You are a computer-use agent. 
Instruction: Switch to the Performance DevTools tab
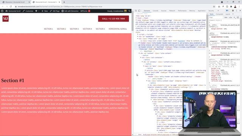pyautogui.click(x=182, y=11)
